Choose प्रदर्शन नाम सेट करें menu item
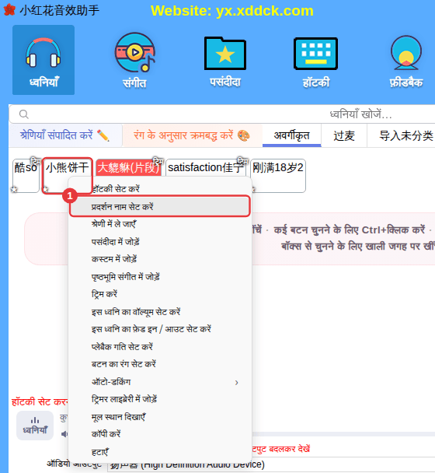Image resolution: width=435 pixels, height=473 pixels. (160, 207)
